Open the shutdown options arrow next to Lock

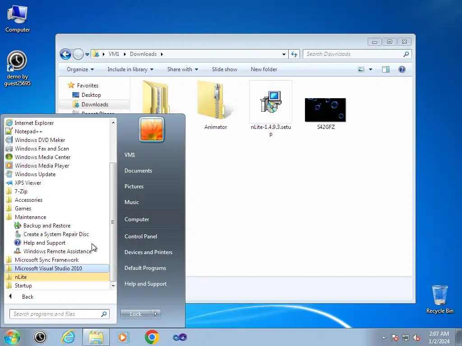pos(156,314)
